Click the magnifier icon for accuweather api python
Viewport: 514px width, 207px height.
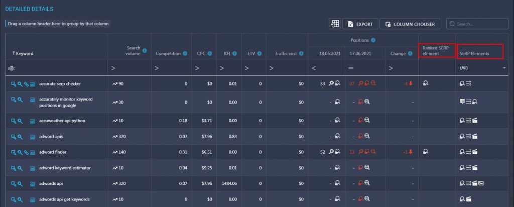pyautogui.click(x=20, y=121)
